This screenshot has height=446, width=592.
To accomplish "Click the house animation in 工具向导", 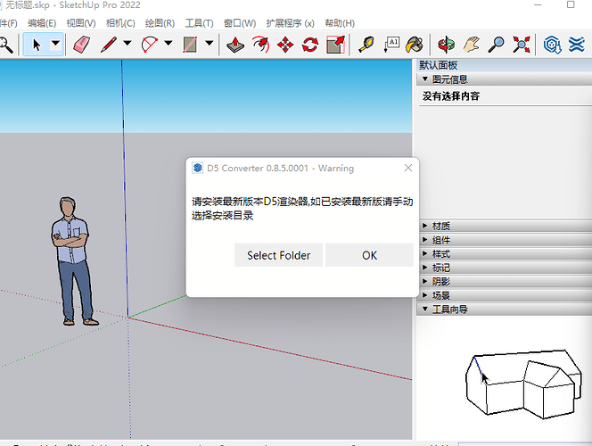I will point(523,384).
